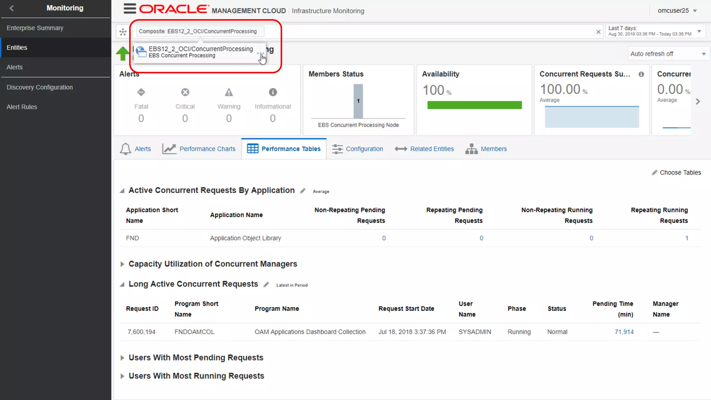This screenshot has height=400, width=711.
Task: Go to Enterprise Summary in sidebar
Action: [56, 28]
